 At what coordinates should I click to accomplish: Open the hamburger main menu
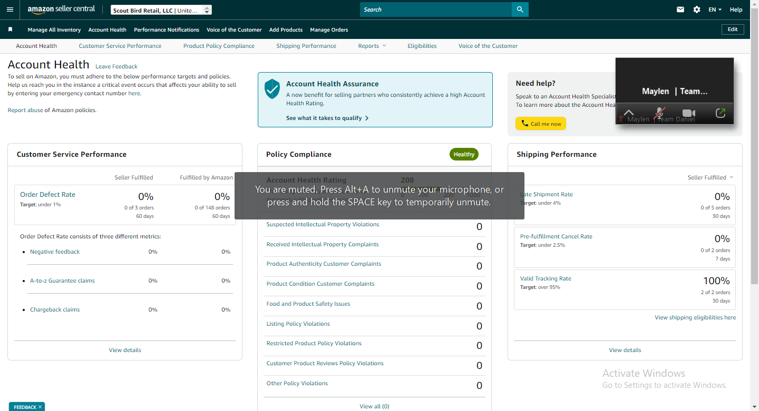tap(10, 9)
